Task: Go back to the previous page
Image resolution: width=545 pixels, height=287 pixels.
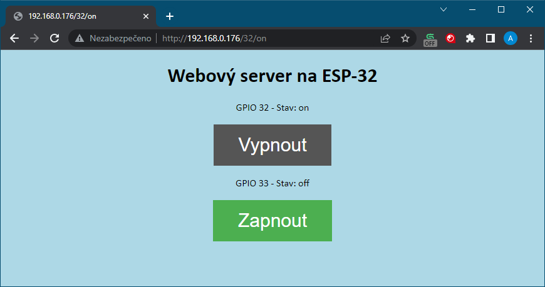Action: 14,38
